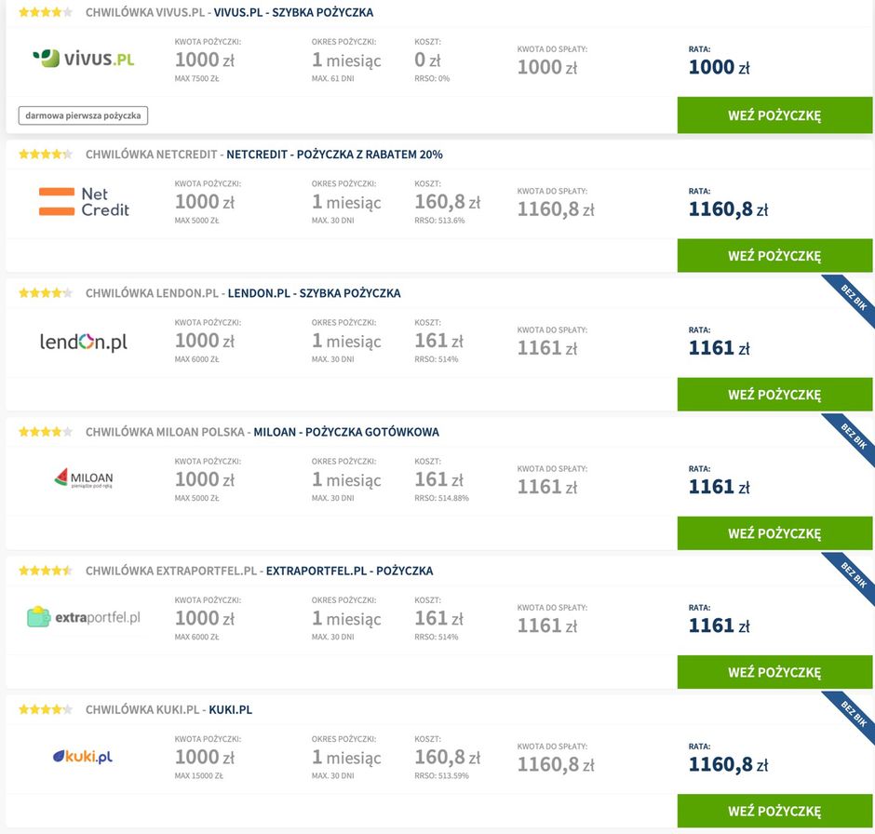Take the NetCredit loan with WEŹ POŻYCZKĘ

tap(774, 255)
